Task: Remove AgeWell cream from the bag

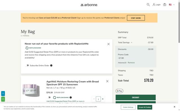Action: (107, 81)
